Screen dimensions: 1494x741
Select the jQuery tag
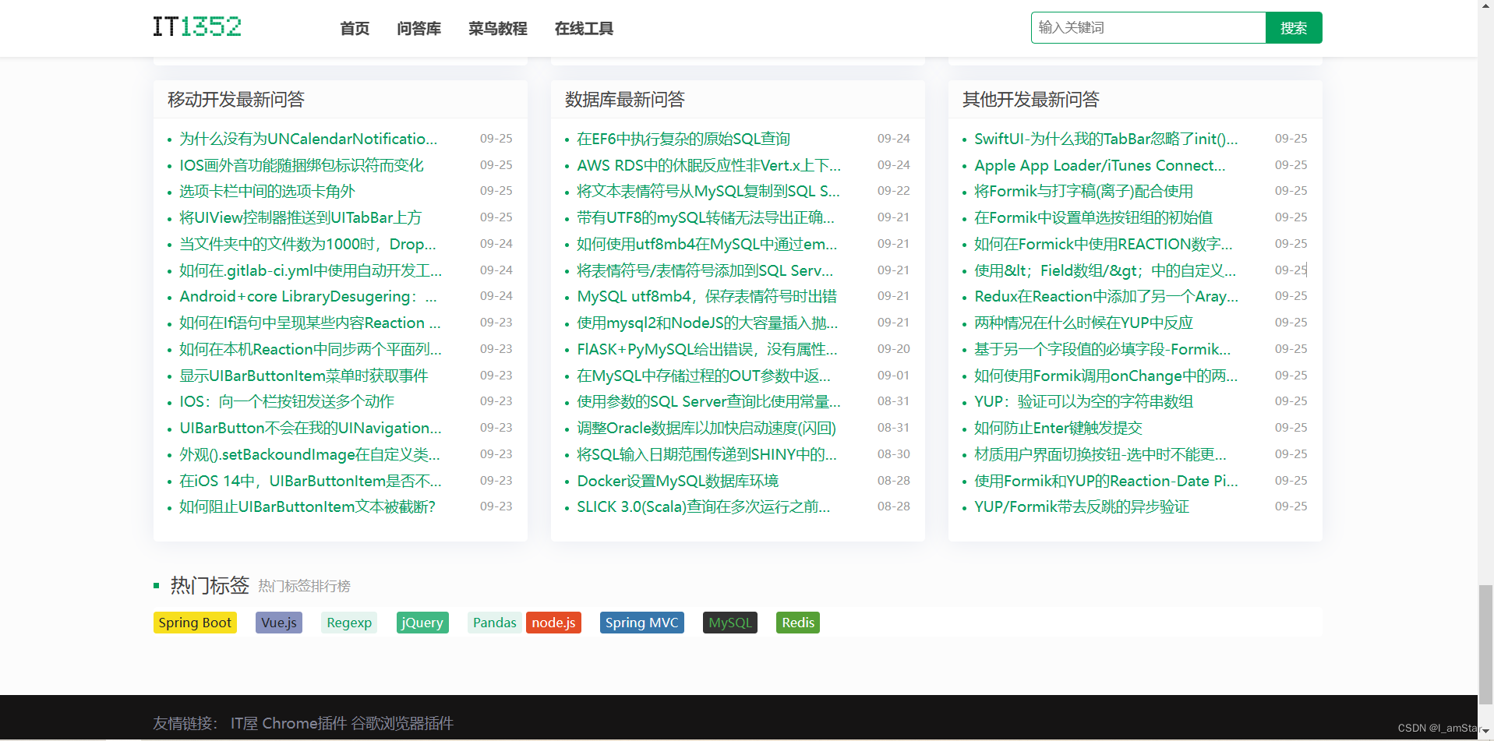click(x=422, y=623)
